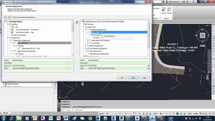
Task: Click the Autodesk account sign-in icon
Action: (x=167, y=2)
